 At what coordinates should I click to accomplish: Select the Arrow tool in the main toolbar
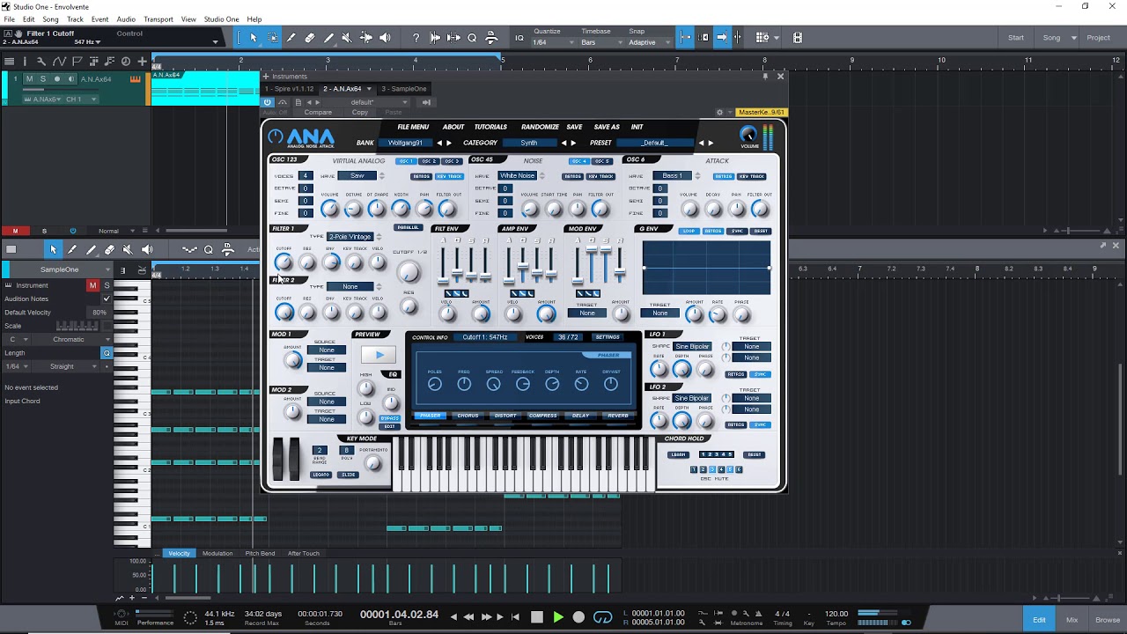tap(254, 38)
